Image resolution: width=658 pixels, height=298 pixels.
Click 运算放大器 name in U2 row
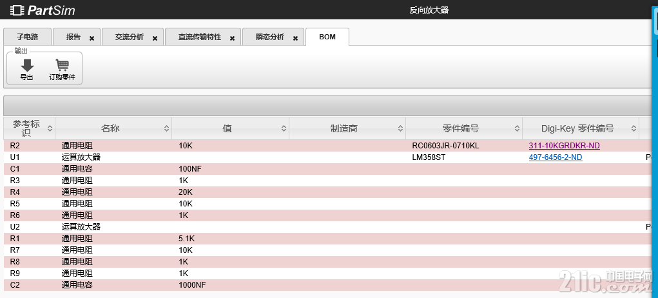pos(81,227)
